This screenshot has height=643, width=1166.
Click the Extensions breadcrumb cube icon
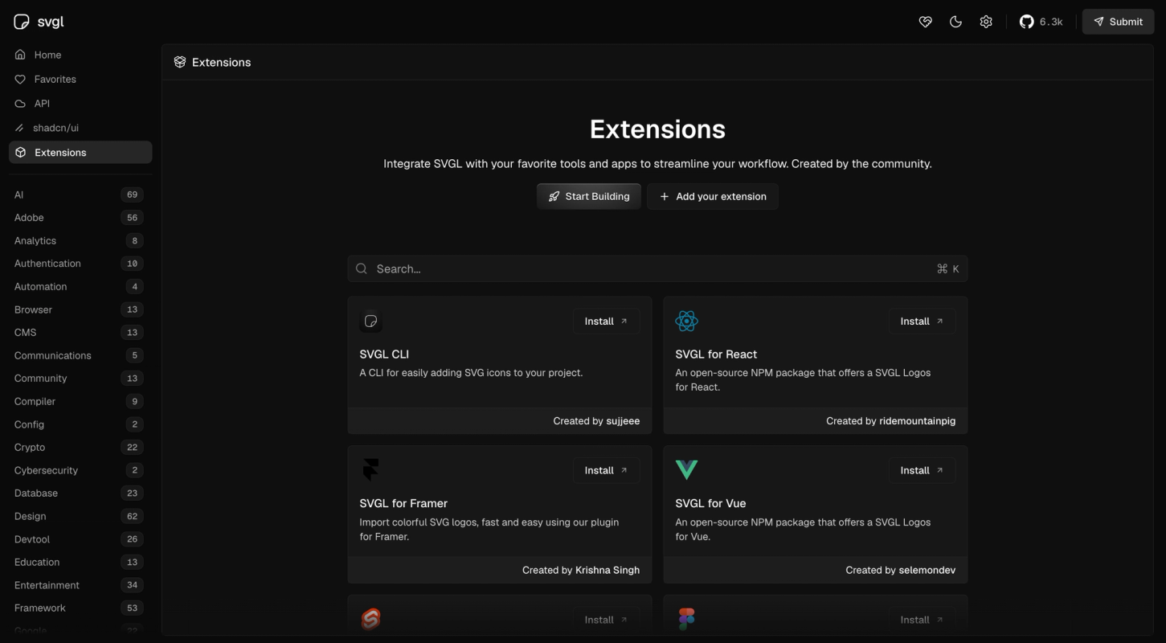pyautogui.click(x=180, y=62)
